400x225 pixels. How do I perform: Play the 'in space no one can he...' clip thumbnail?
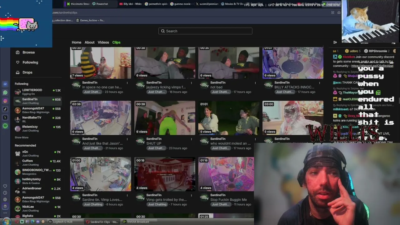(x=101, y=63)
